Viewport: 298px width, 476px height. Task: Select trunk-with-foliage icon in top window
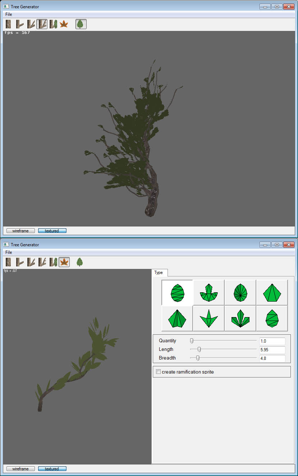click(53, 24)
